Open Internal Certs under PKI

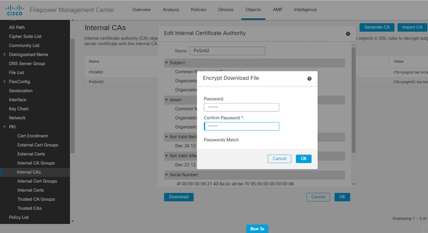pyautogui.click(x=31, y=190)
